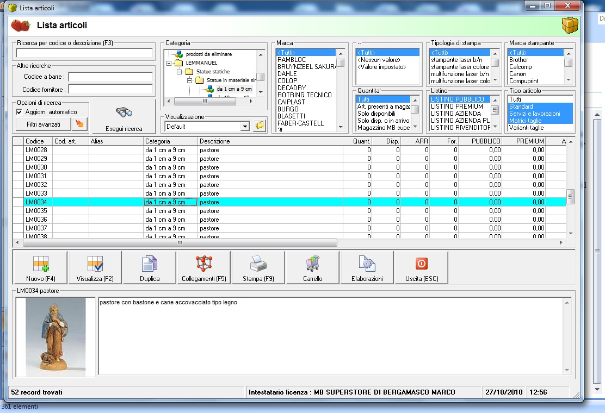Click the clear filters icon beside Filtri avanzati

pyautogui.click(x=79, y=124)
